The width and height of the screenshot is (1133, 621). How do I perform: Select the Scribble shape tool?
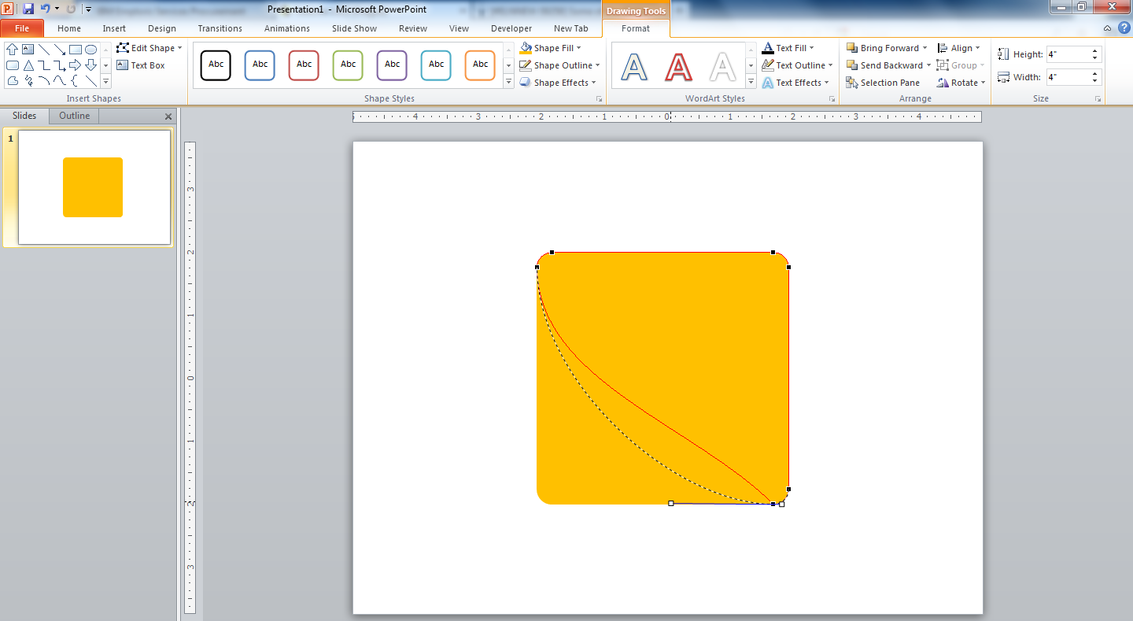[x=28, y=80]
